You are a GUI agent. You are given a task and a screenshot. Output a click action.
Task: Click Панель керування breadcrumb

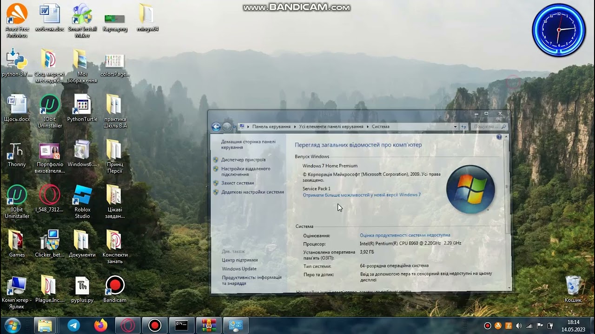point(271,127)
